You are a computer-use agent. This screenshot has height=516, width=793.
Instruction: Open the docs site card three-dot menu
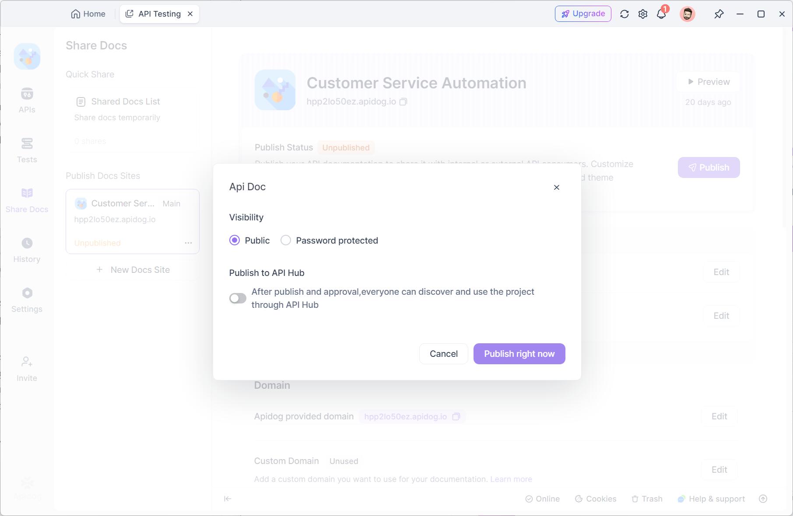pos(188,243)
